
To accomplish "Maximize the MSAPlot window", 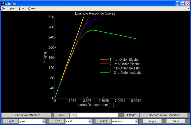I will click(x=182, y=4).
